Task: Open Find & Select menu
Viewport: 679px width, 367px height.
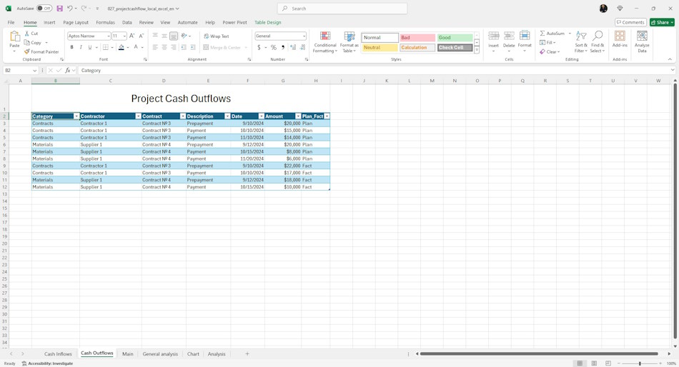Action: tap(598, 42)
